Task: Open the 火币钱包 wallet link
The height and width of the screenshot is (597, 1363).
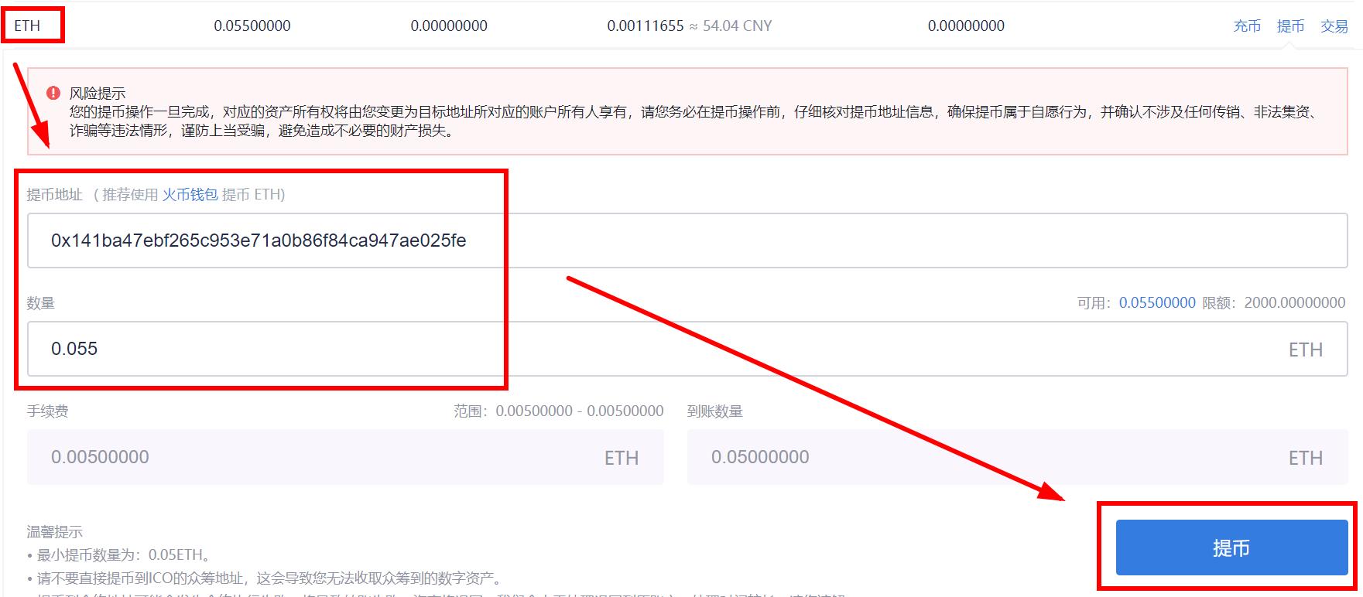Action: coord(190,195)
